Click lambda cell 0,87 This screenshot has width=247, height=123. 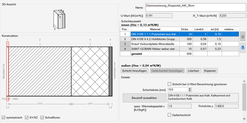point(200,49)
